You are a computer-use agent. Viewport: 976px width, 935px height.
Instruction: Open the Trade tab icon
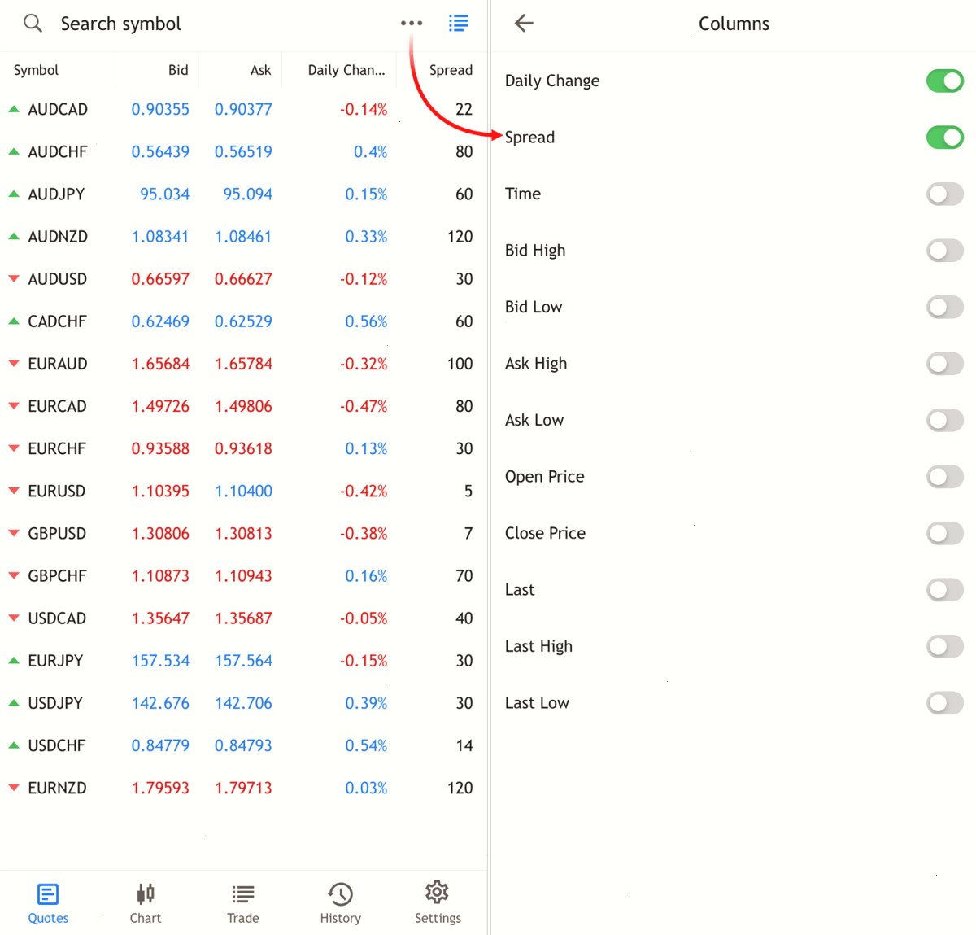point(242,894)
